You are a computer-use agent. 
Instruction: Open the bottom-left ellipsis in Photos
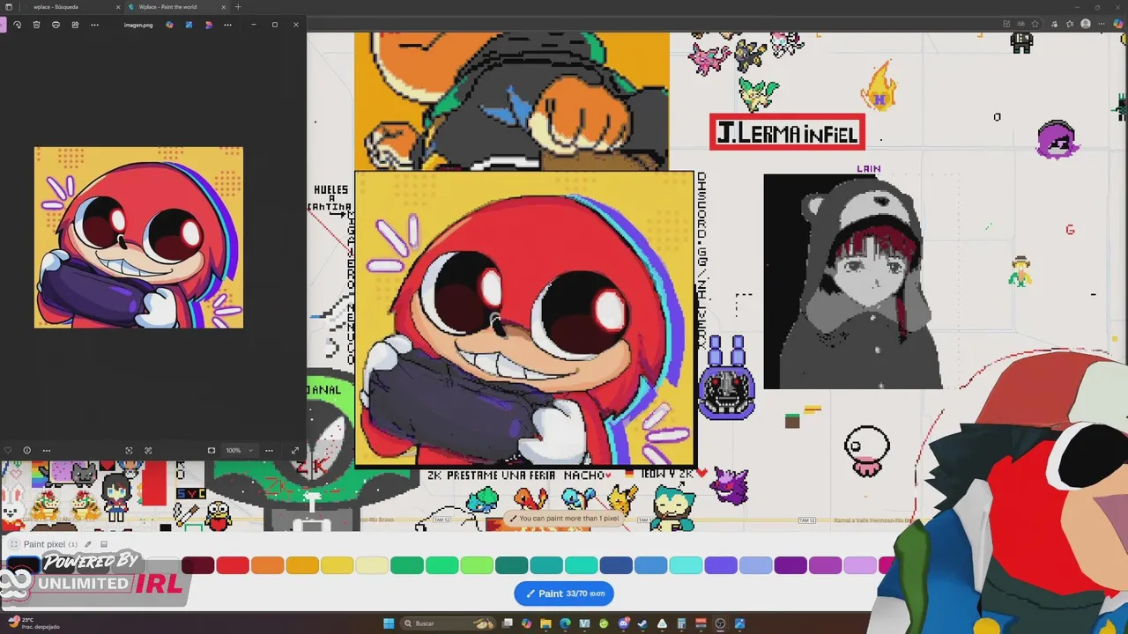coord(47,450)
